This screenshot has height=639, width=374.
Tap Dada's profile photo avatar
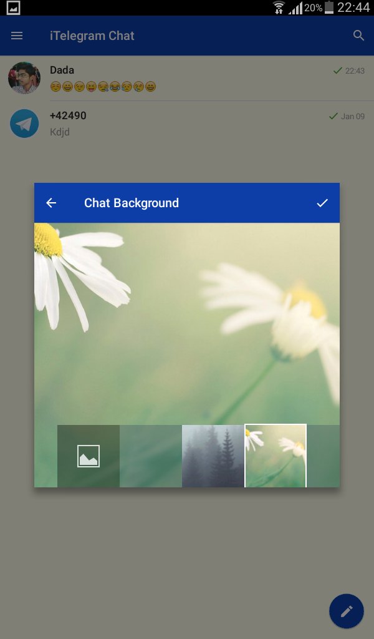coord(24,78)
